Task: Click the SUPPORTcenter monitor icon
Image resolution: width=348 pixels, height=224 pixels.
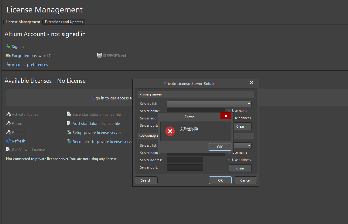Action: coord(99,55)
